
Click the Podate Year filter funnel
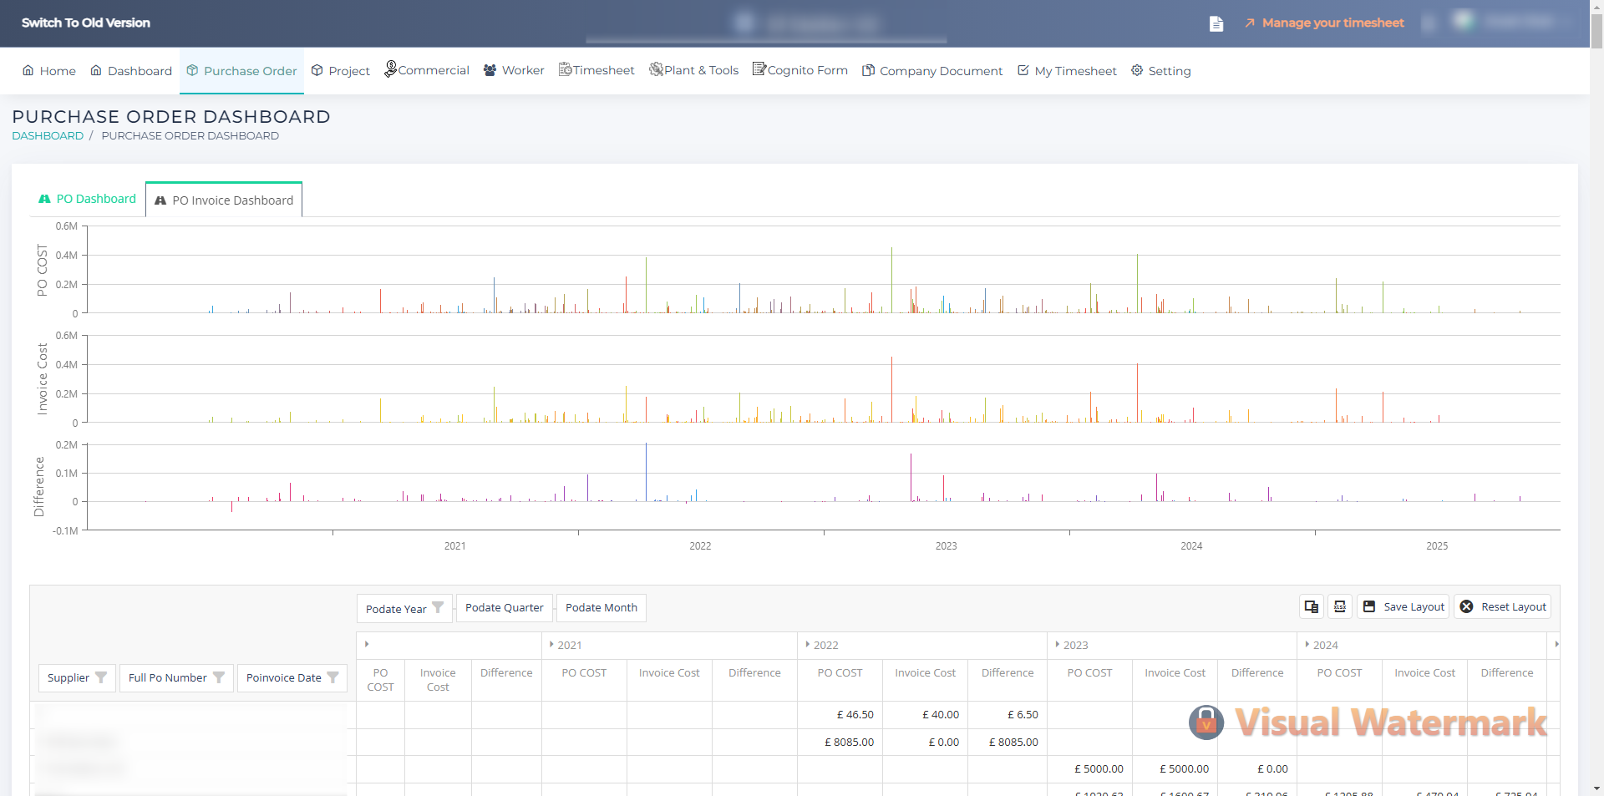coord(438,608)
